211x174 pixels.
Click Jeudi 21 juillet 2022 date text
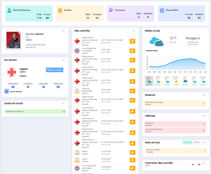(x=35, y=45)
